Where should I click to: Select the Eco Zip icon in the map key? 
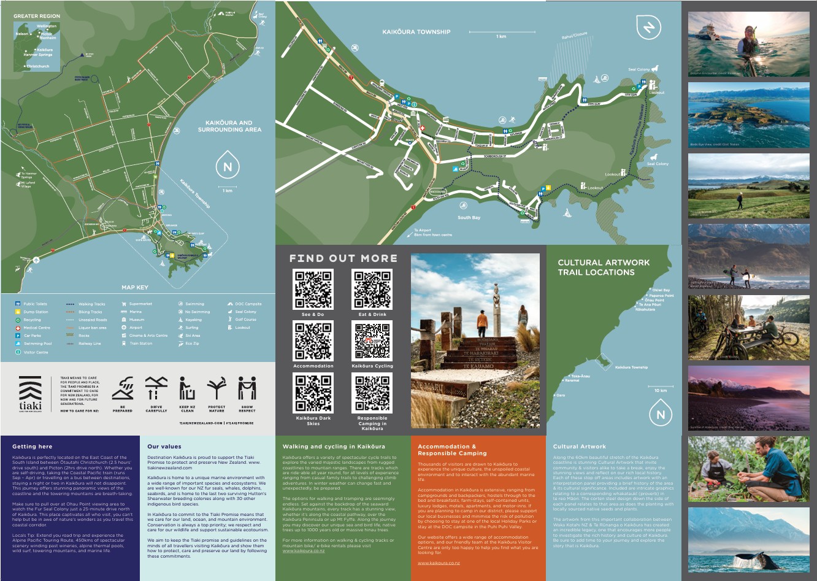[181, 344]
